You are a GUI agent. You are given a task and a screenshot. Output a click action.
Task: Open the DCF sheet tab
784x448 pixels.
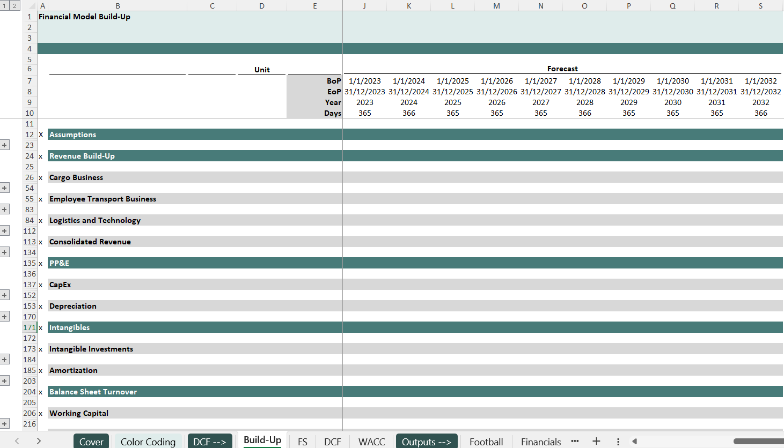pos(333,442)
